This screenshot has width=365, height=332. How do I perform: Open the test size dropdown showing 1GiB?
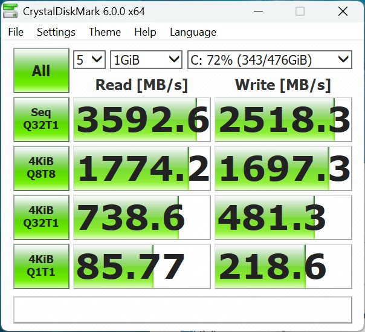click(x=146, y=60)
